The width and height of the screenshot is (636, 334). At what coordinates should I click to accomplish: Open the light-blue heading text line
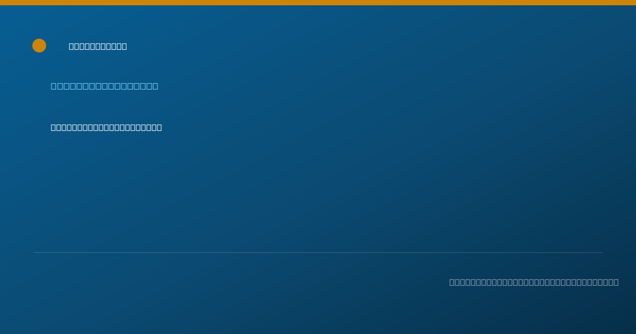tap(104, 86)
